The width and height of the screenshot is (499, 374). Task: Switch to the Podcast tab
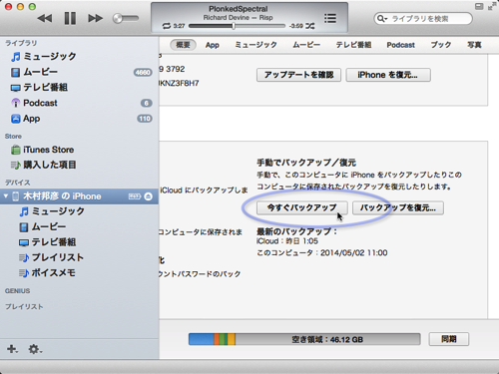400,45
